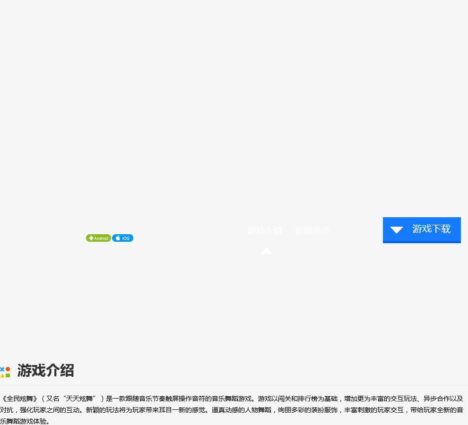Click the description paragraph starting with 《全民炫舞》
Screen dimensions: 468x425
click(232, 410)
